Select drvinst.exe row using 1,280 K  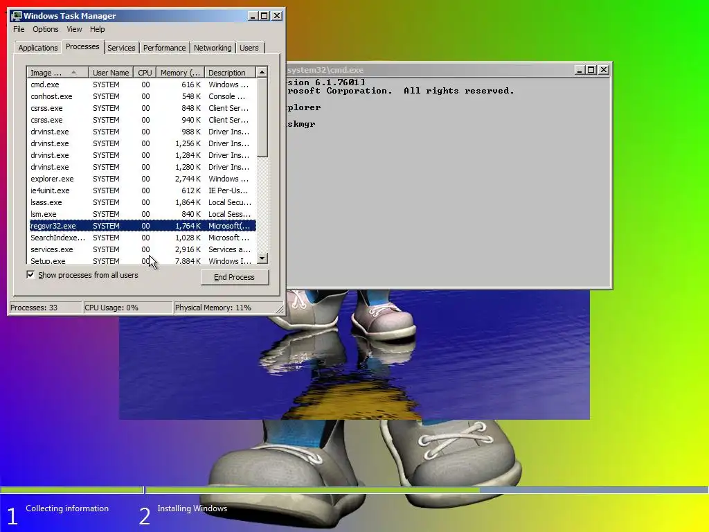(x=143, y=167)
